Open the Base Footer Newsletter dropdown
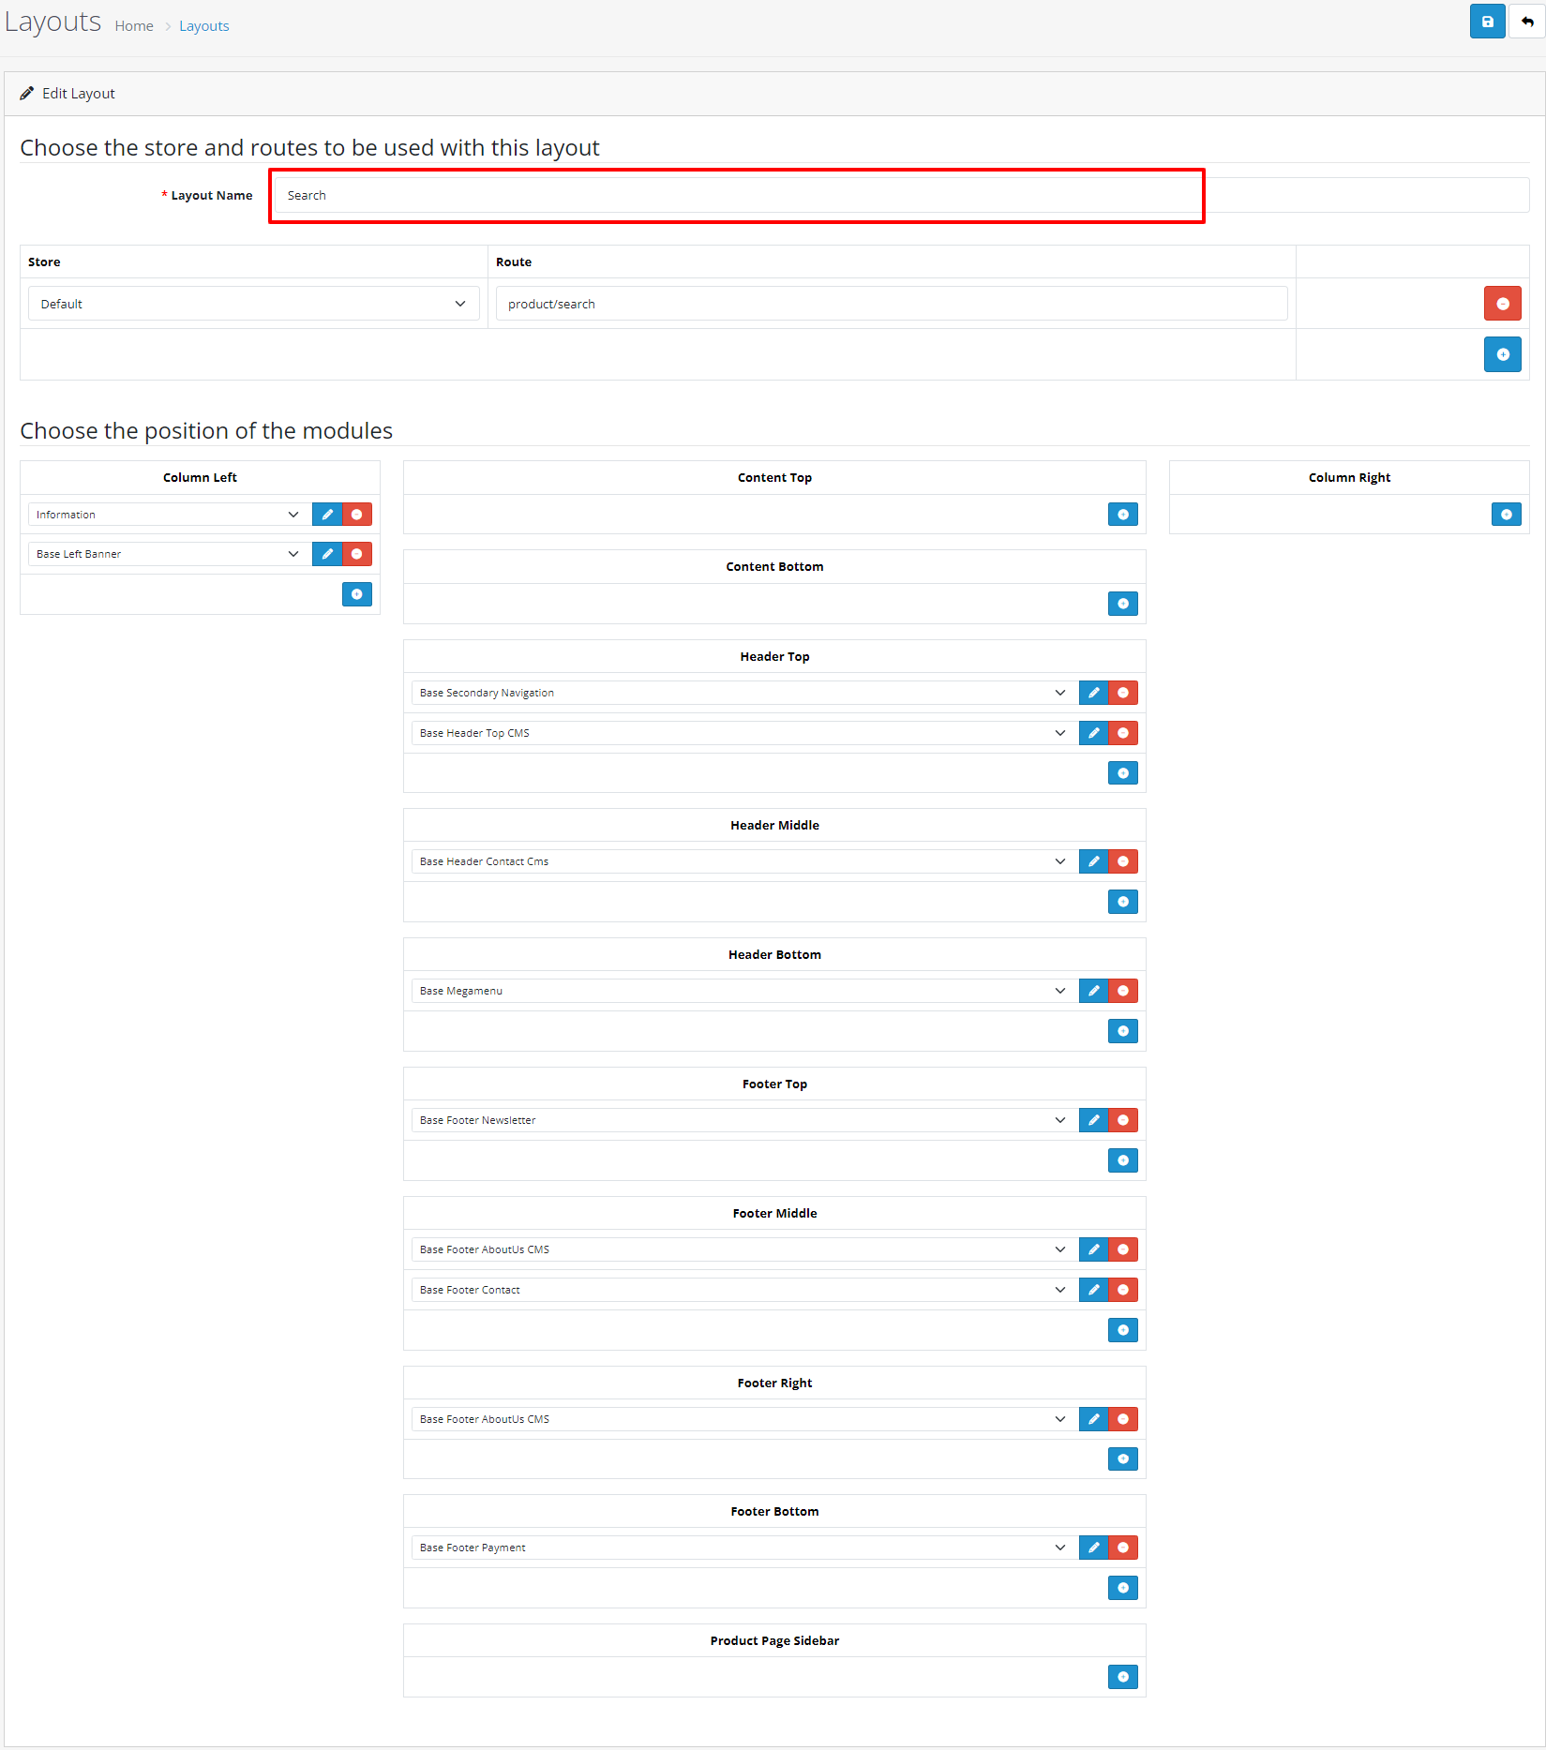This screenshot has height=1750, width=1546. coord(742,1120)
